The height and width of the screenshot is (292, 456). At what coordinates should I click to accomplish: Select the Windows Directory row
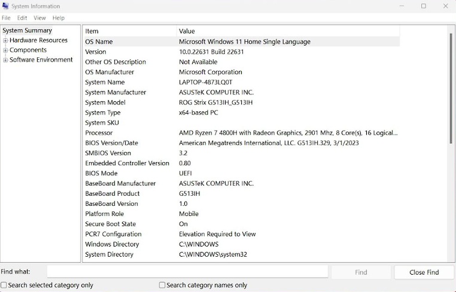(x=242, y=244)
